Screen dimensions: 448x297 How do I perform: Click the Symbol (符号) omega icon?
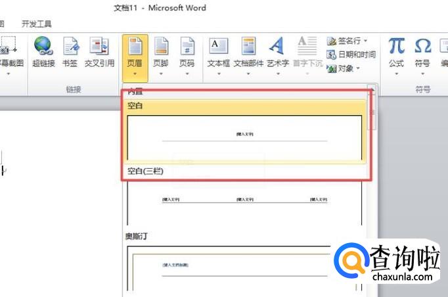(x=423, y=46)
